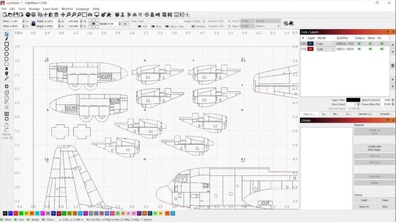Click Create new from layer button
Viewport: 396px width, 222px height.
(374, 148)
